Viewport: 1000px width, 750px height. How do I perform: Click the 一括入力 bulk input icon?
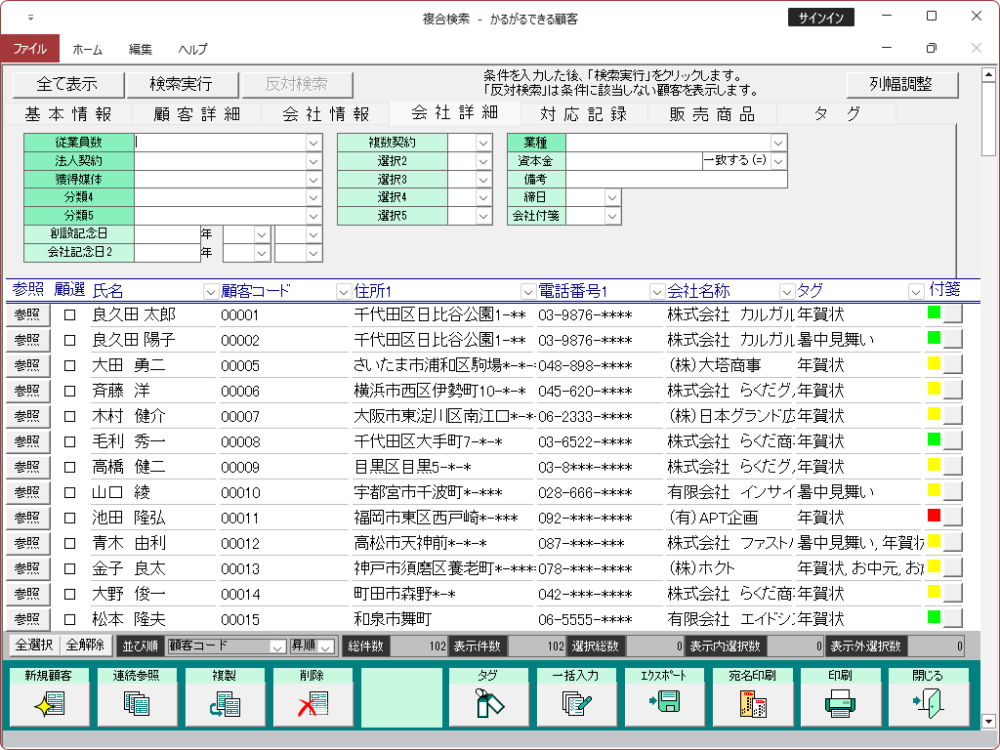tap(576, 703)
